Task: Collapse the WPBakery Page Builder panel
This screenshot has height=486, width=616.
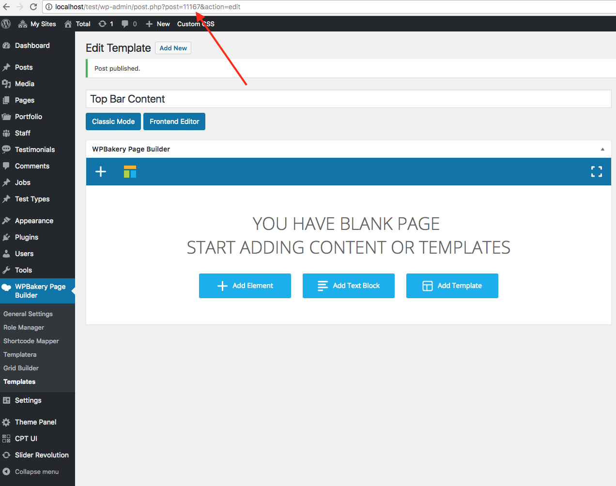Action: [x=602, y=149]
